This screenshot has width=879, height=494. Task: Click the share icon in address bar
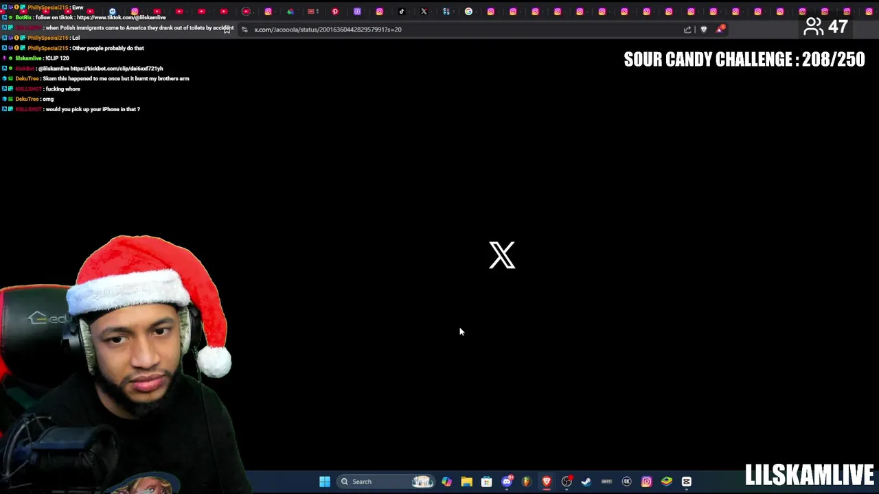point(687,30)
